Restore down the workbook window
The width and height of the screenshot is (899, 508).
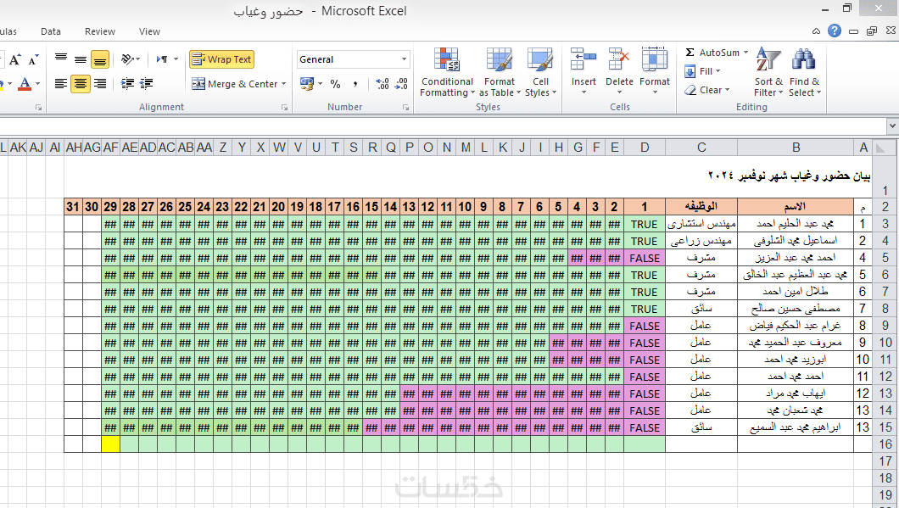pos(872,31)
